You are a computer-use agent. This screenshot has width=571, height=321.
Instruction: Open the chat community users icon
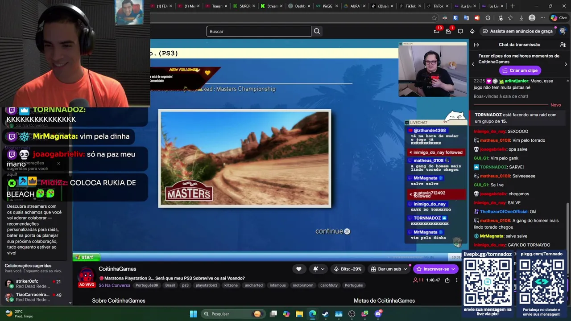coord(563,45)
